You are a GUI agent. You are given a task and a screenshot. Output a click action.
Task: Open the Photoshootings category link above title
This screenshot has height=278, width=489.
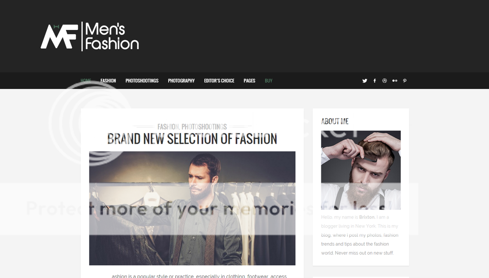pyautogui.click(x=204, y=127)
